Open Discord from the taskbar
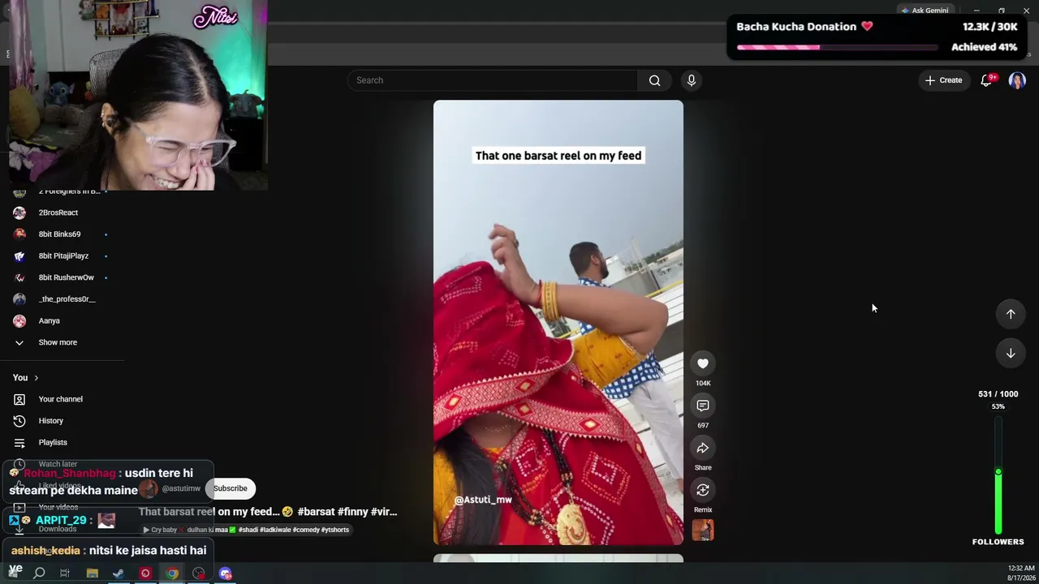The width and height of the screenshot is (1039, 584). pyautogui.click(x=226, y=573)
